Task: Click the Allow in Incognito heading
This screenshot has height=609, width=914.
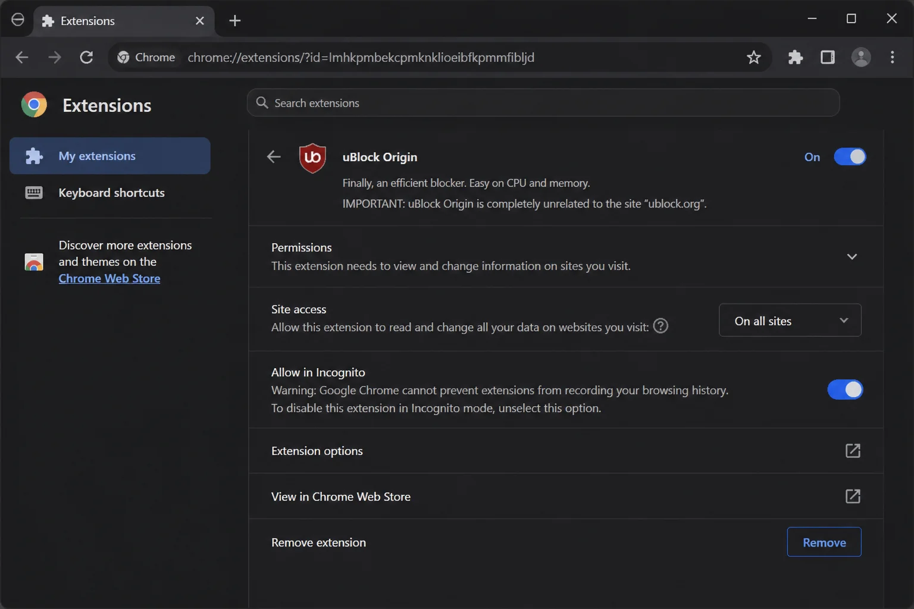Action: pyautogui.click(x=318, y=372)
